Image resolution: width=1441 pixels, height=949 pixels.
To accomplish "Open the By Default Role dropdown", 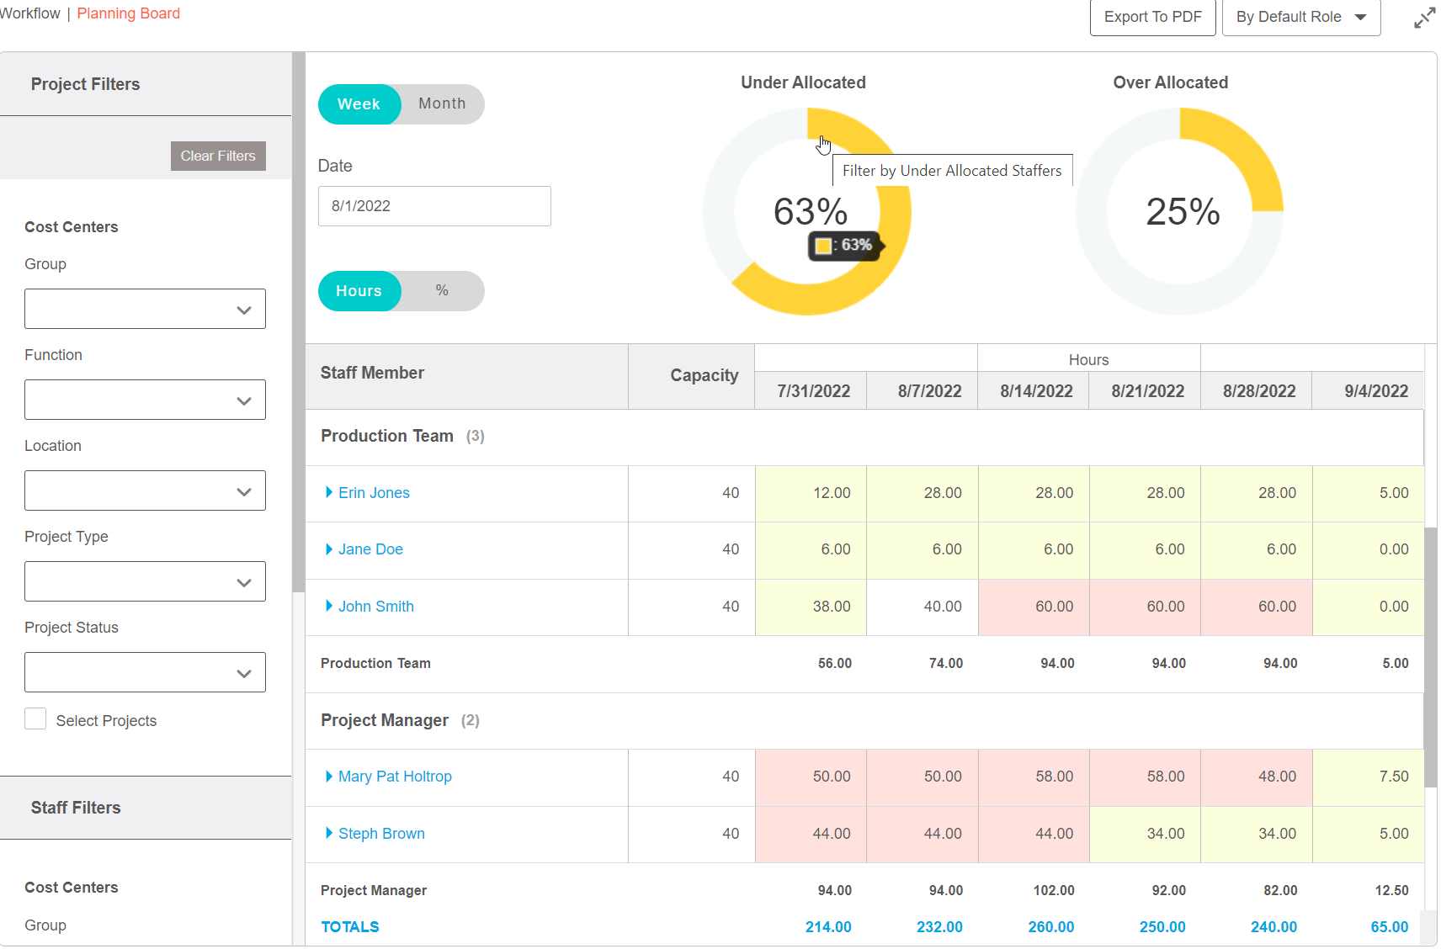I will pyautogui.click(x=1301, y=17).
